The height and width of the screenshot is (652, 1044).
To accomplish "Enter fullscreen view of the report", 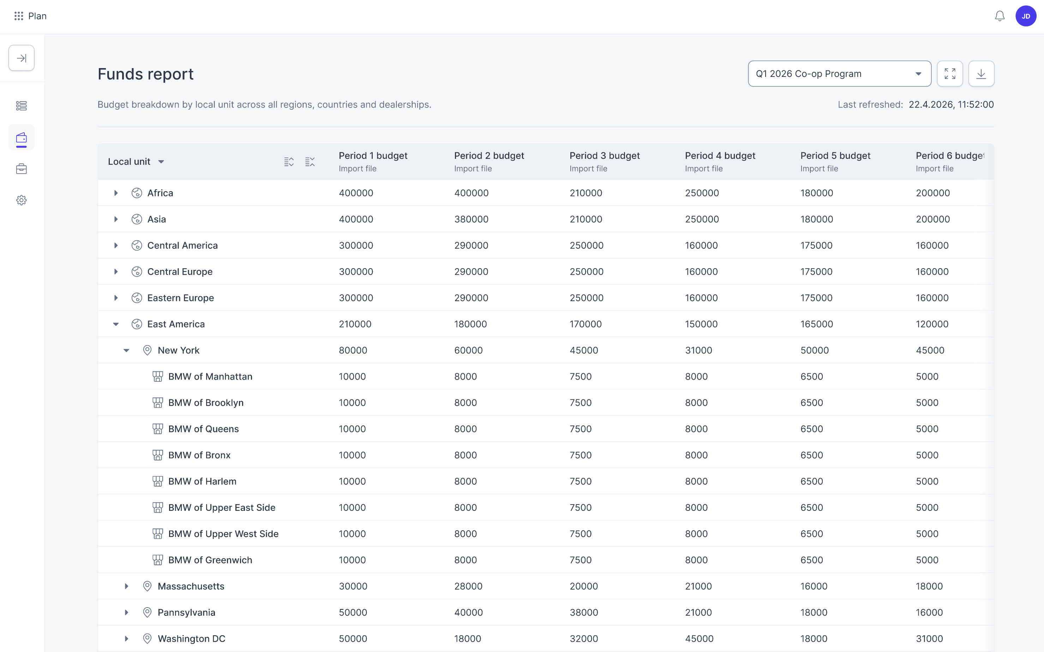I will pos(949,74).
